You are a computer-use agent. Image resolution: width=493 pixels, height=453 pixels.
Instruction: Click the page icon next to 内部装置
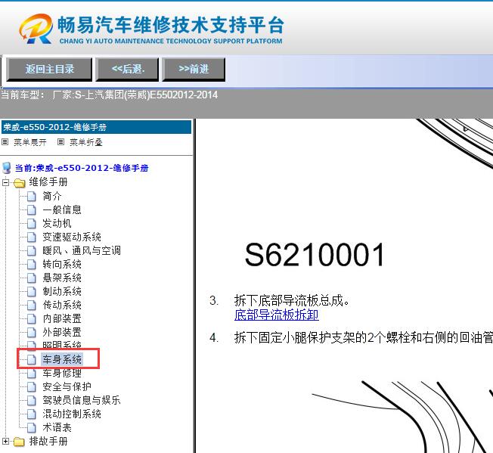point(32,319)
